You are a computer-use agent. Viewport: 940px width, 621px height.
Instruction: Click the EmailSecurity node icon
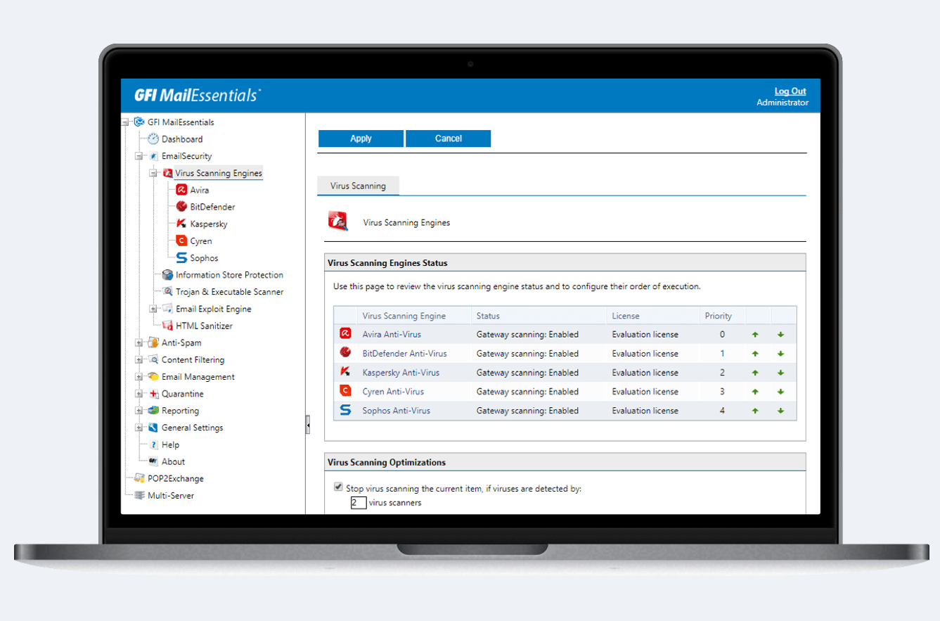point(153,156)
